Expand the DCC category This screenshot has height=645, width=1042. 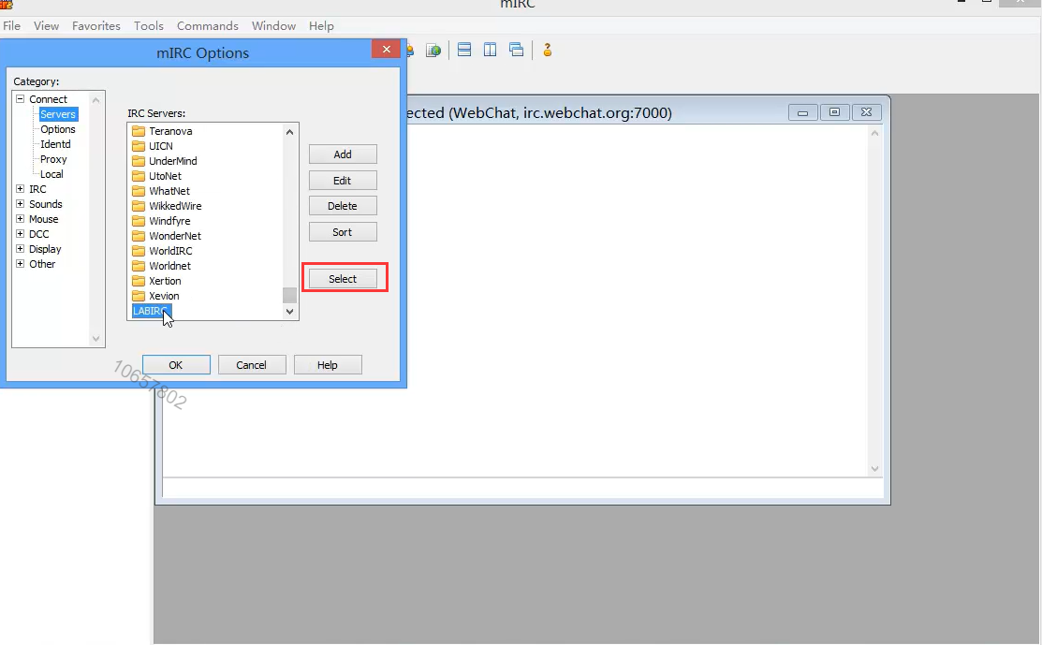(x=20, y=234)
